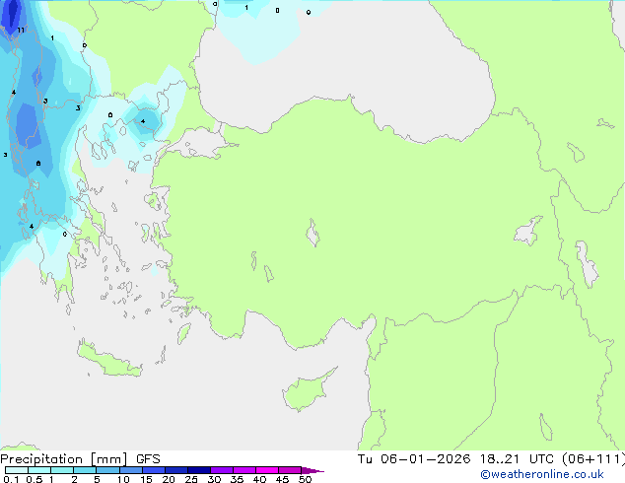Open the weatheronline.co.uk copyright link
Image resolution: width=625 pixels, height=483 pixels.
542,474
